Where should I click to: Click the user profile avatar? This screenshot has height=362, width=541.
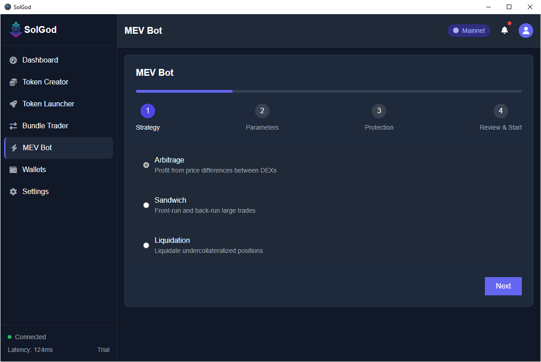[x=526, y=30]
